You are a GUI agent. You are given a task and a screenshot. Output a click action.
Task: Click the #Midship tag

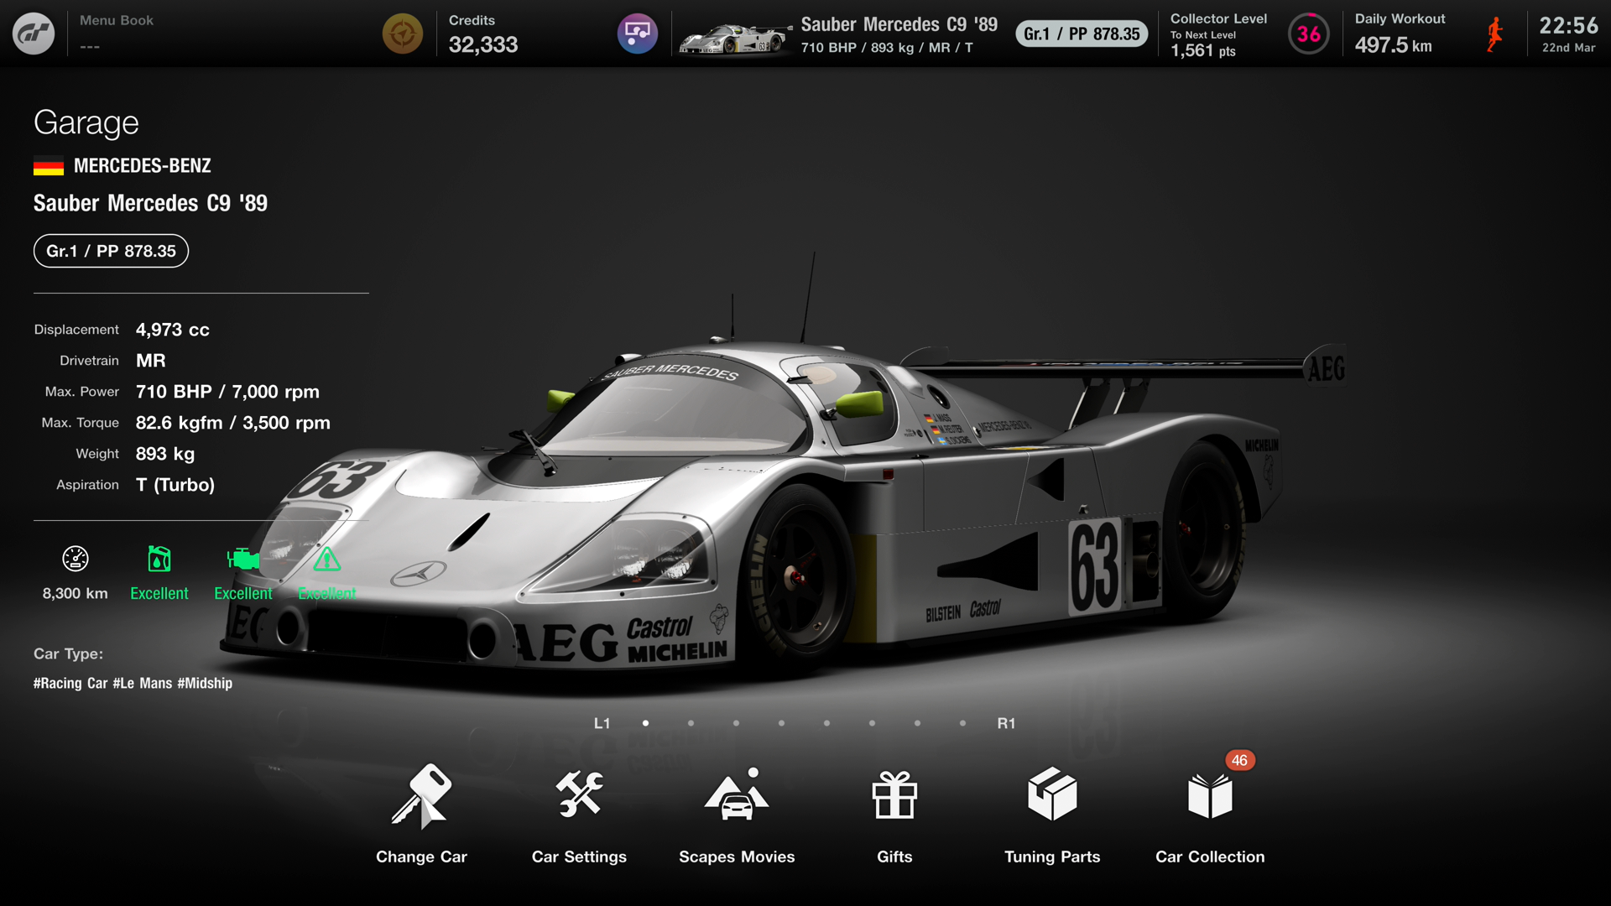click(205, 683)
